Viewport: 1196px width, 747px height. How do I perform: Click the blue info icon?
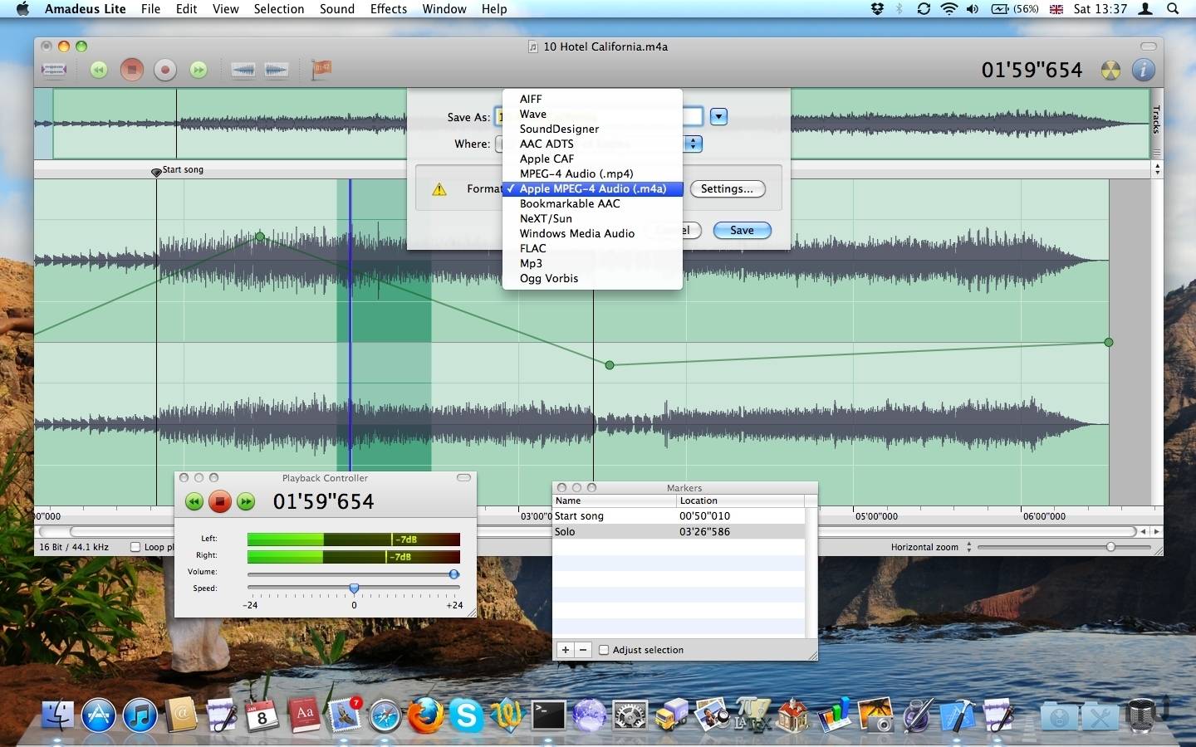(1144, 71)
